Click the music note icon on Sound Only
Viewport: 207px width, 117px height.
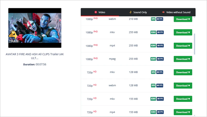click(x=130, y=12)
